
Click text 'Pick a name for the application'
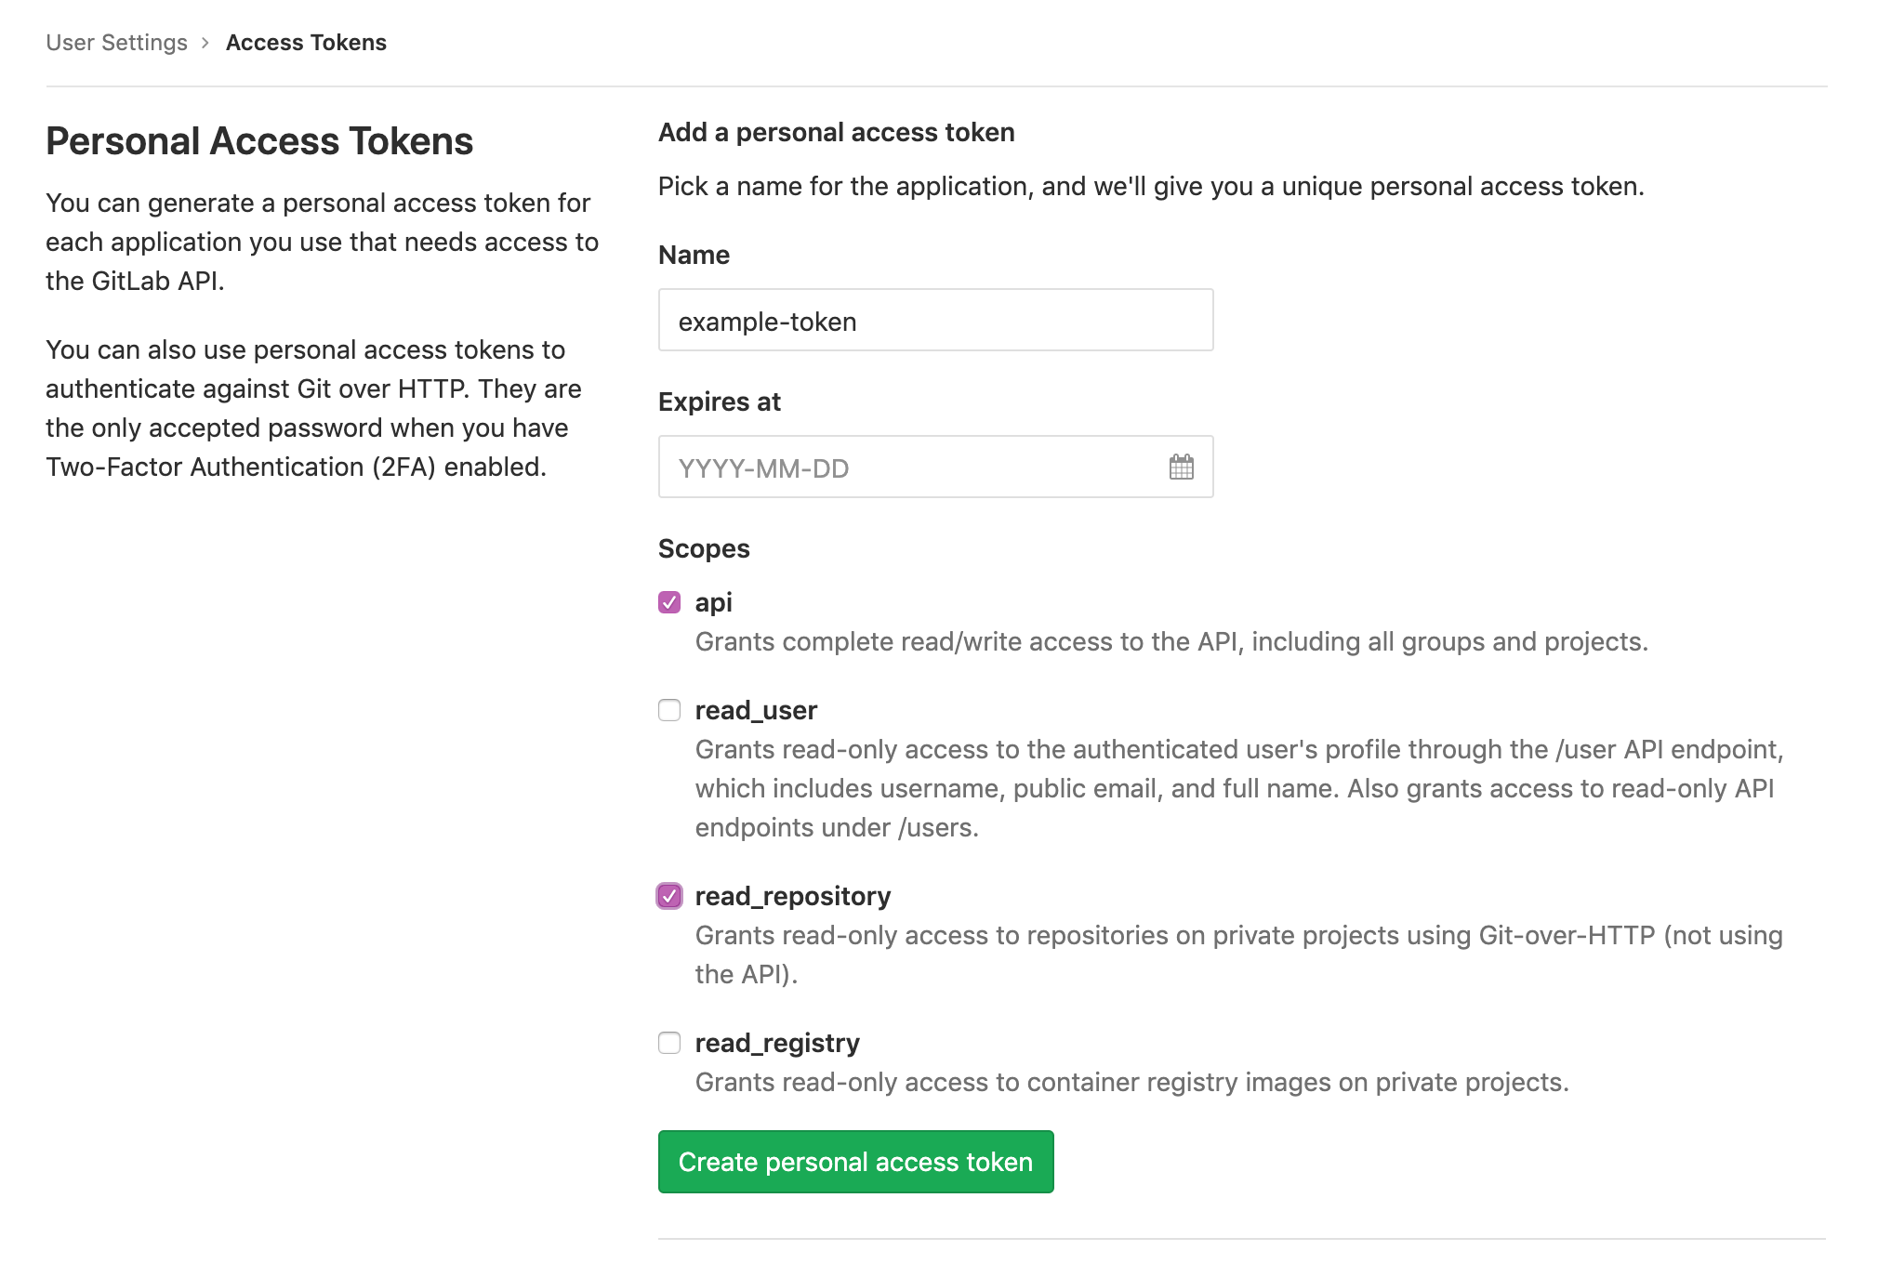[1151, 186]
